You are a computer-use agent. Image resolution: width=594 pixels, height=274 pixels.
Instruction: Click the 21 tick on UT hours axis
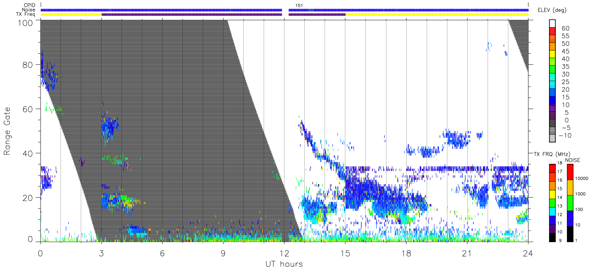coord(467,253)
